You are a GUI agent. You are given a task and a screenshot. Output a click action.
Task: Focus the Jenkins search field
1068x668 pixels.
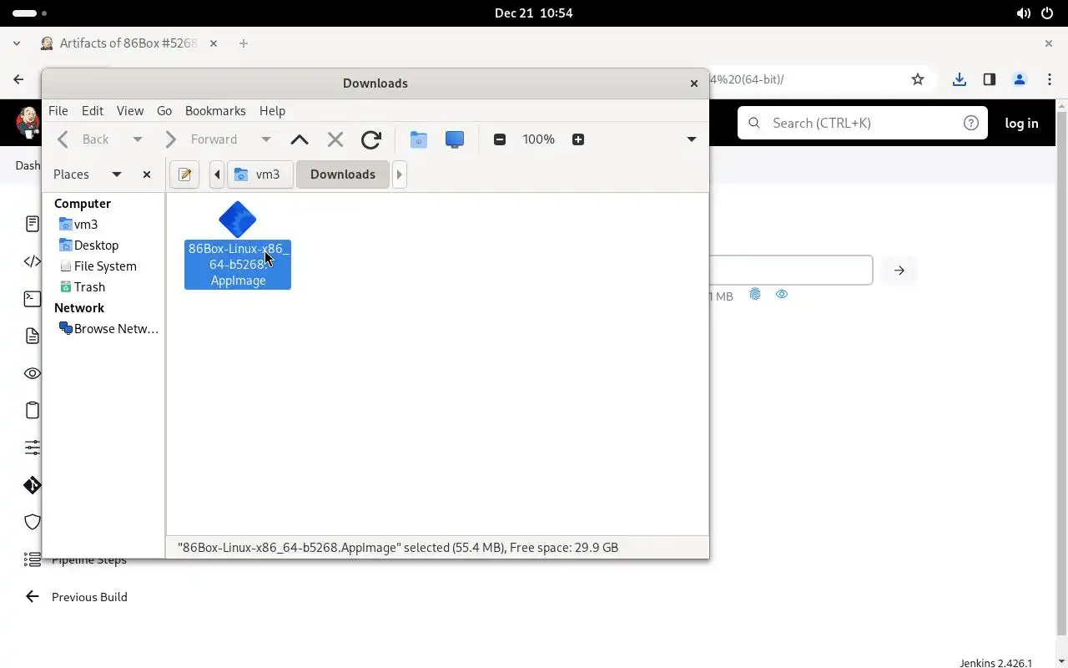point(863,123)
